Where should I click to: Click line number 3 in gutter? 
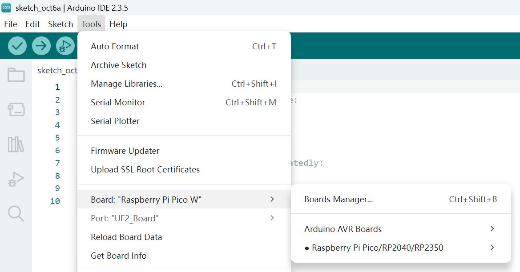click(x=57, y=112)
